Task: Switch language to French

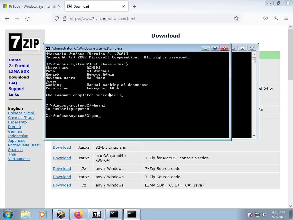Action: pos(14,127)
